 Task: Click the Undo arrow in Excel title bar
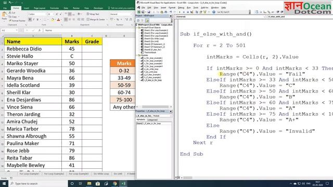coord(10,3)
